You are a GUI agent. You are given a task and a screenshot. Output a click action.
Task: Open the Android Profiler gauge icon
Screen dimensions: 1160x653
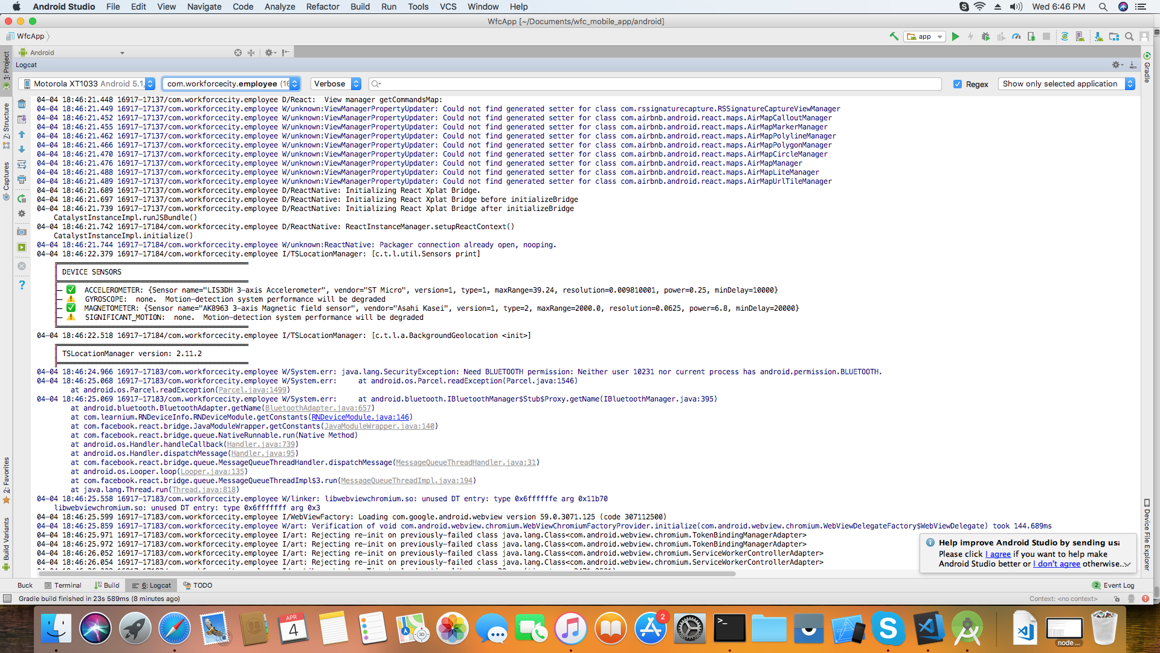pyautogui.click(x=1016, y=36)
